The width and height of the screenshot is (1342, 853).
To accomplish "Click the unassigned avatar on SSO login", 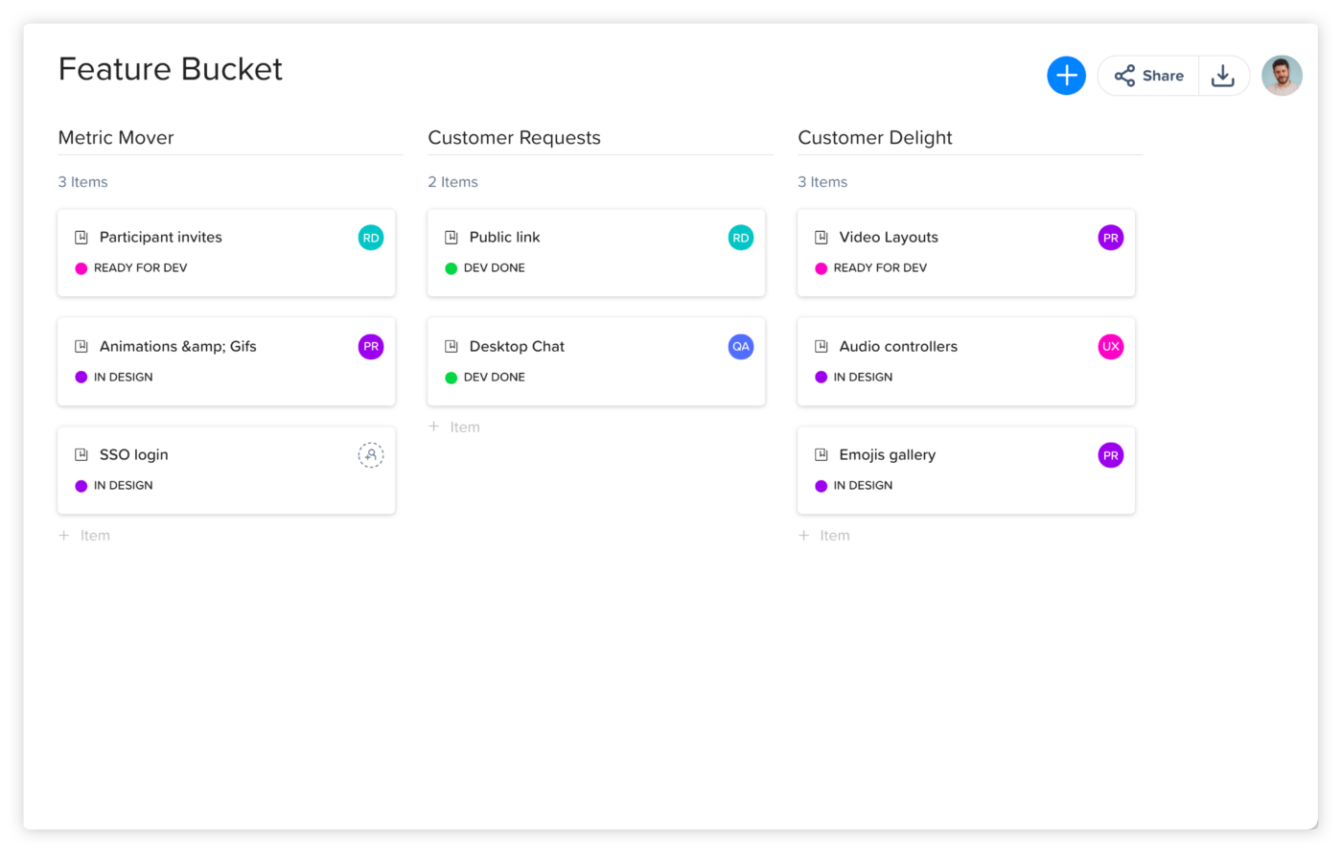I will [x=371, y=455].
